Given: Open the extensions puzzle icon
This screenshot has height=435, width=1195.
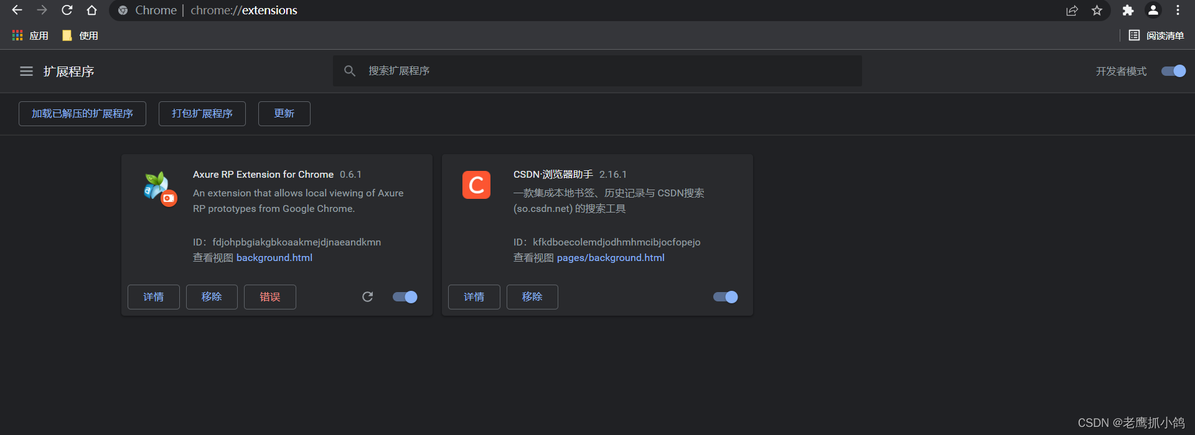Looking at the screenshot, I should point(1128,11).
